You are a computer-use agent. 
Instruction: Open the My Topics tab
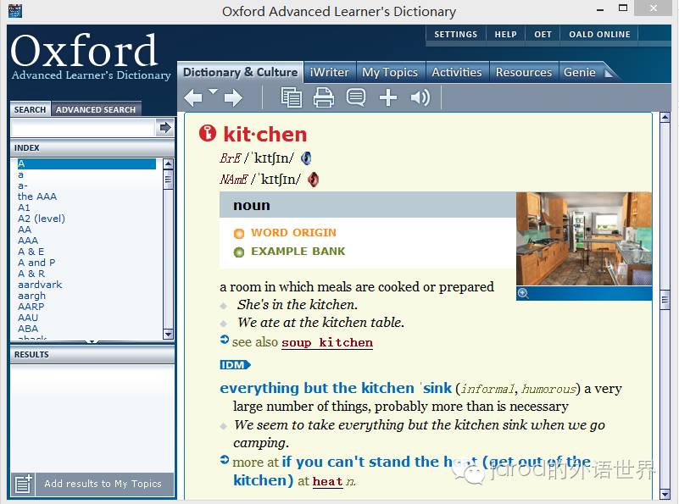tap(390, 72)
